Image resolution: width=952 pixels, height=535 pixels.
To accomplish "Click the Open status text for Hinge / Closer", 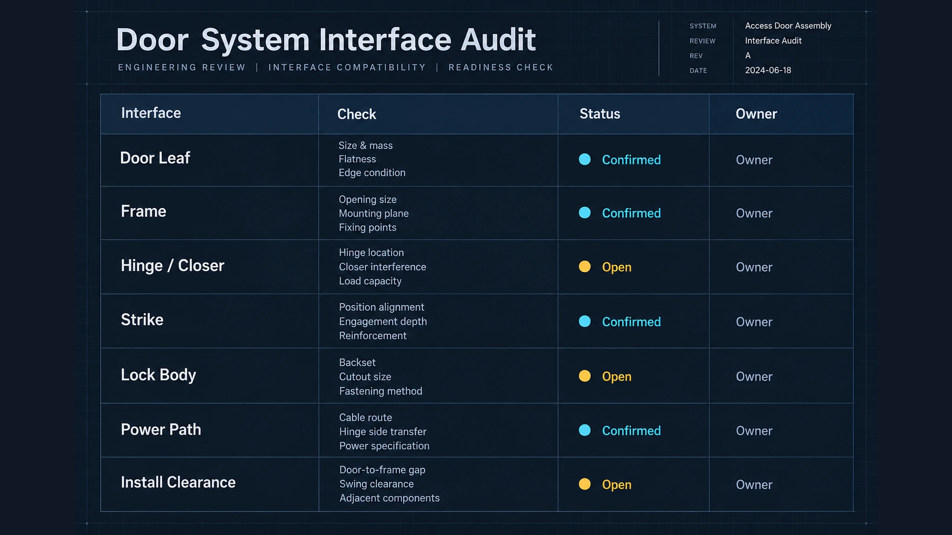I will click(x=616, y=267).
